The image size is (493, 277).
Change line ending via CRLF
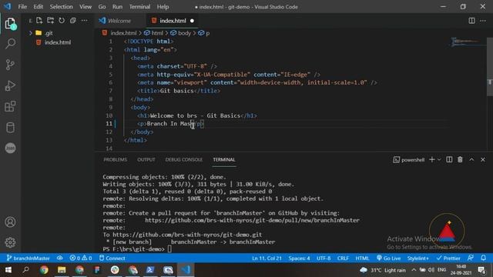click(x=343, y=258)
